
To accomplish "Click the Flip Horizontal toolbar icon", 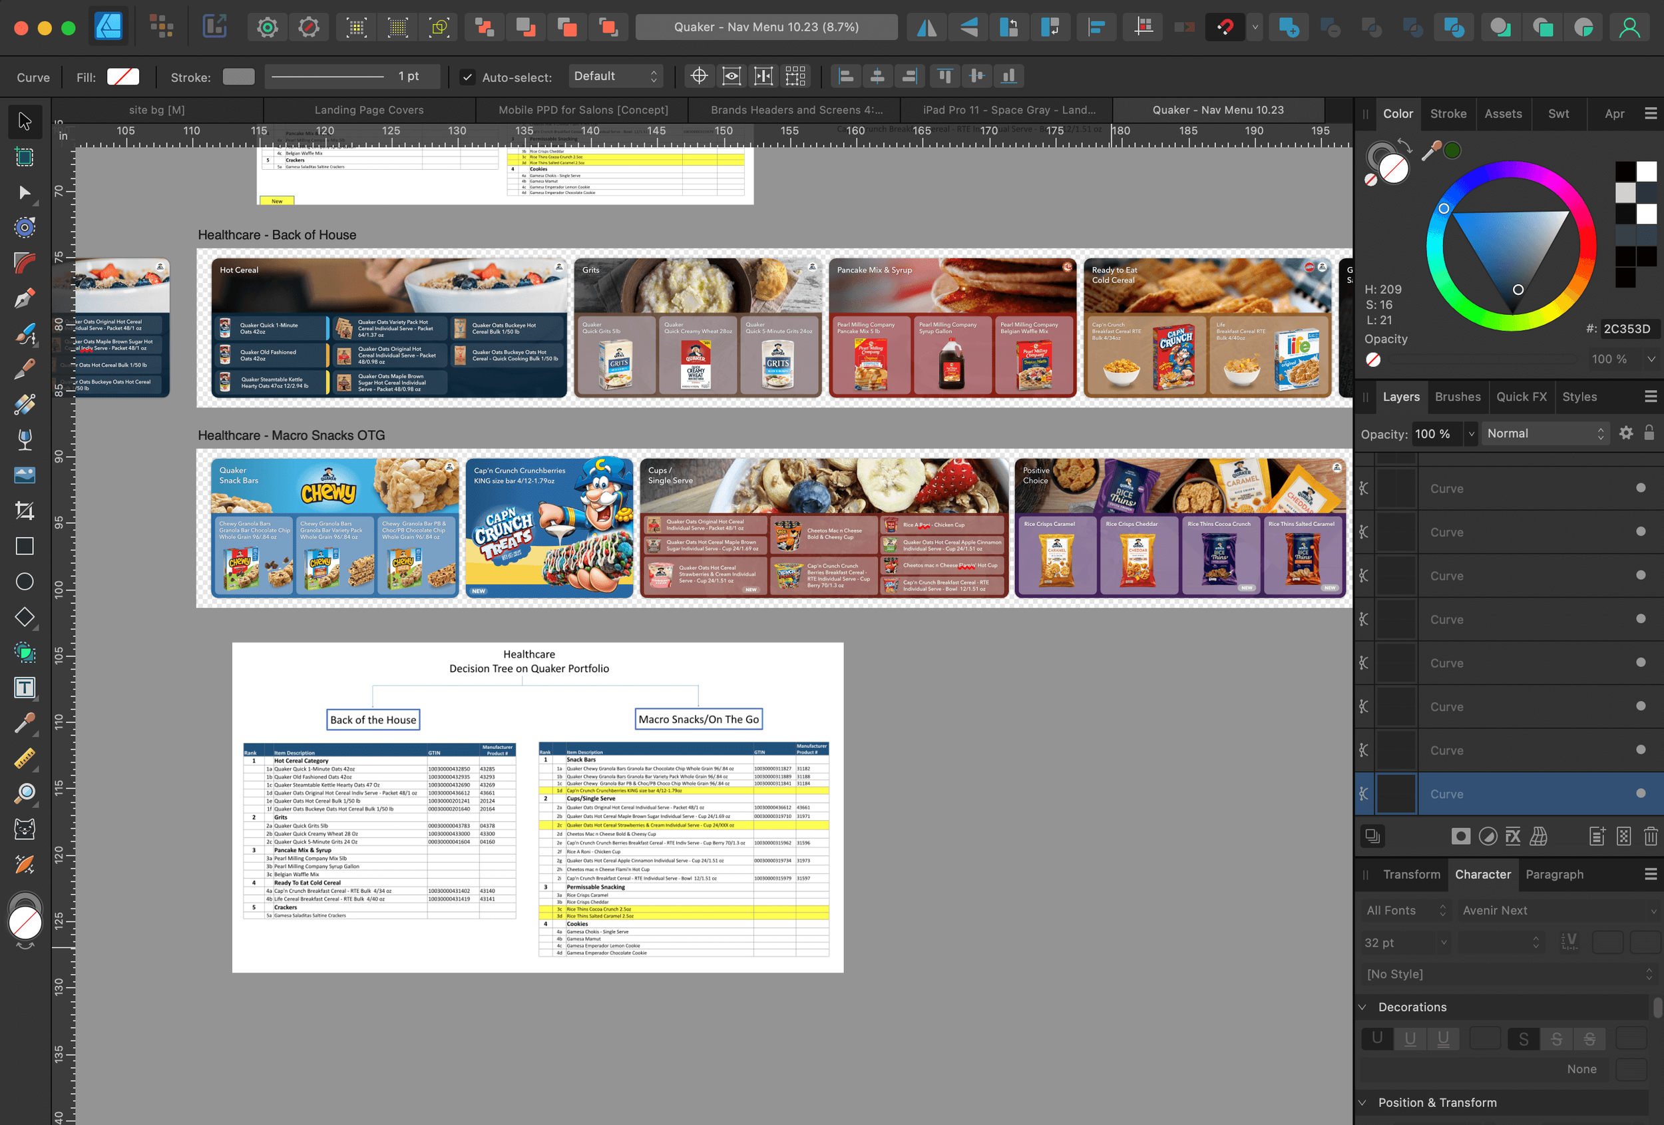I will pyautogui.click(x=927, y=27).
